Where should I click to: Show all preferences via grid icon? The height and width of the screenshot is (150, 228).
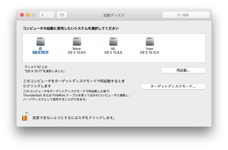(62, 15)
